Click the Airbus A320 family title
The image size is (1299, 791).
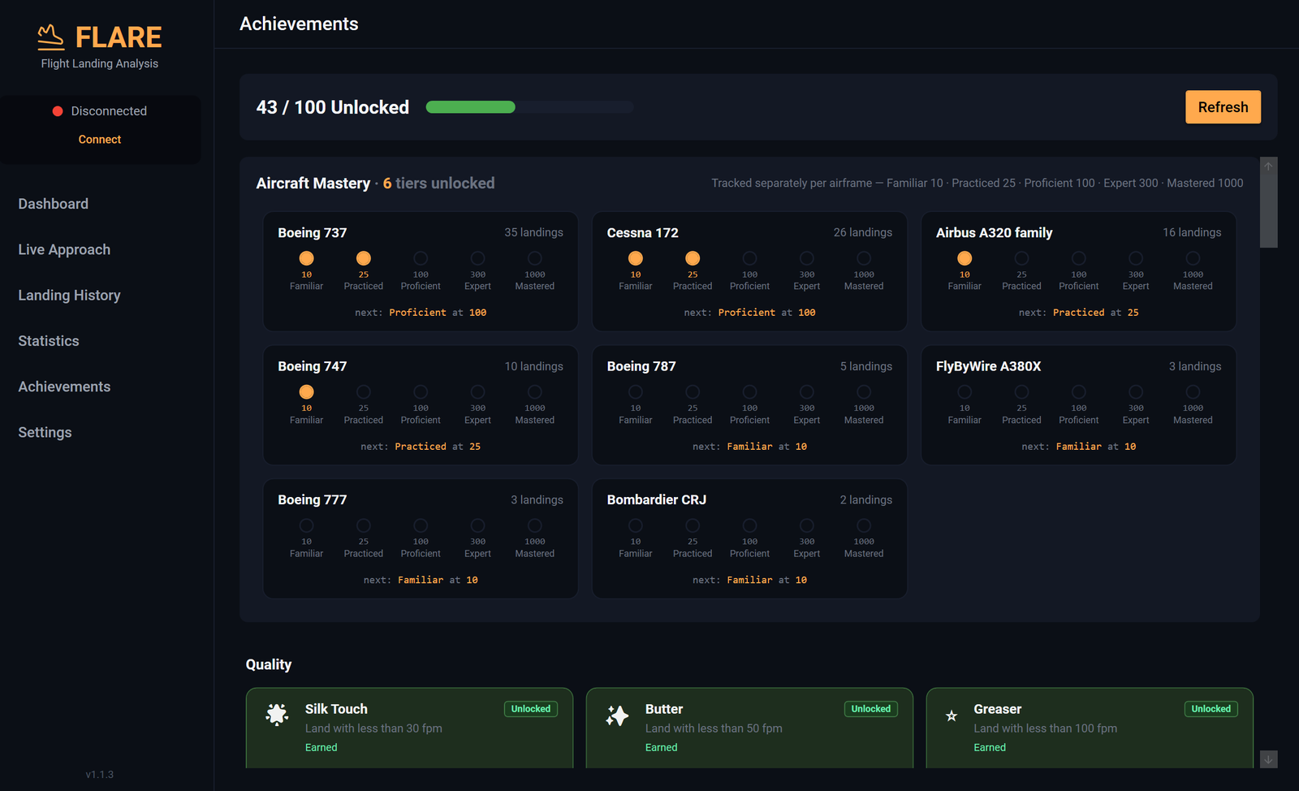click(x=994, y=233)
